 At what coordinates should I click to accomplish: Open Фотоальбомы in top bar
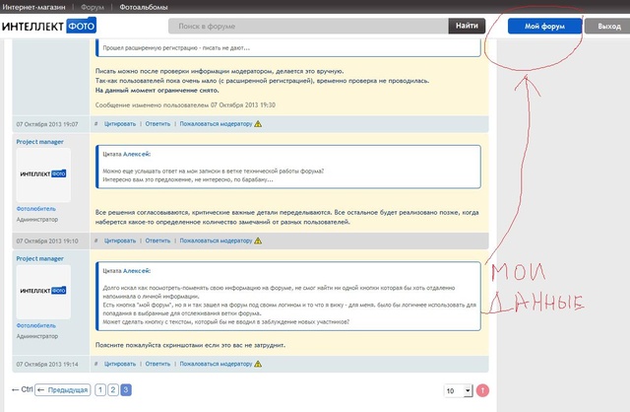click(x=144, y=7)
